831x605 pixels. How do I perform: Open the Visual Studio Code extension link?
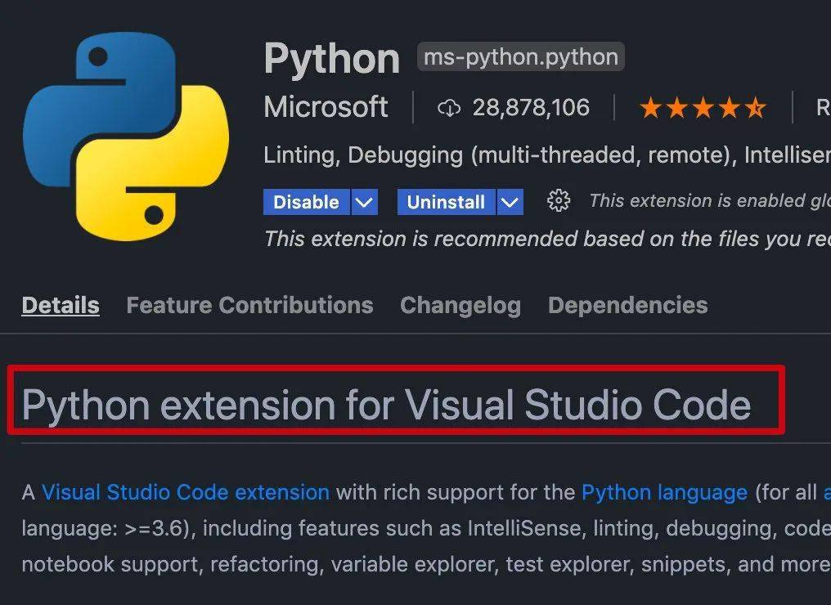[x=186, y=493]
